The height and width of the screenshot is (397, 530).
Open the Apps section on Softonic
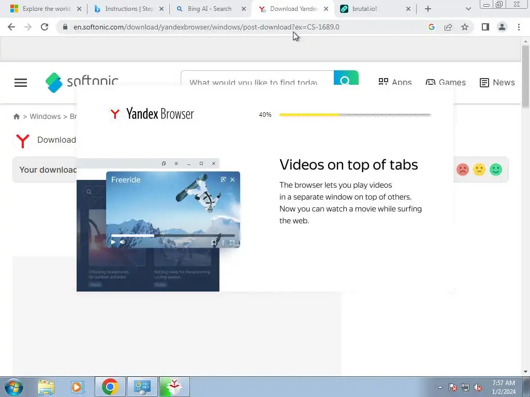(x=395, y=82)
